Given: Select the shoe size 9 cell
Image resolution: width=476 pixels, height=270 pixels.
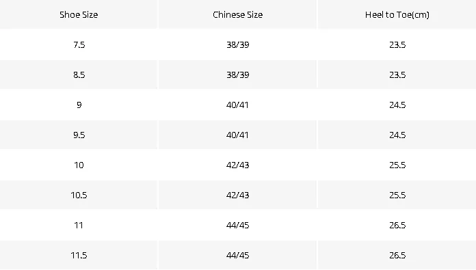Looking at the screenshot, I should (x=79, y=105).
